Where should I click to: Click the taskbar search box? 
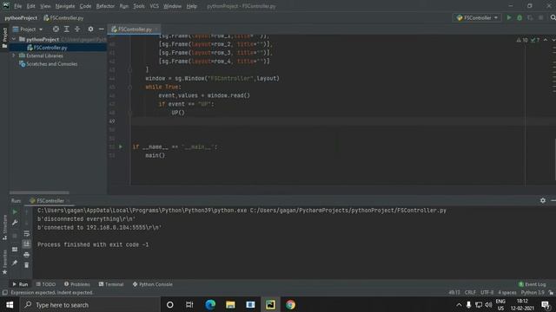point(89,304)
